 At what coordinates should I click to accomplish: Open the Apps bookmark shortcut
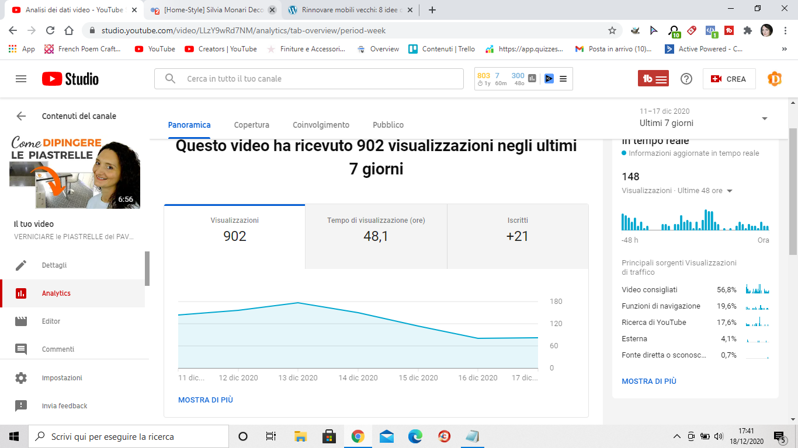22,49
